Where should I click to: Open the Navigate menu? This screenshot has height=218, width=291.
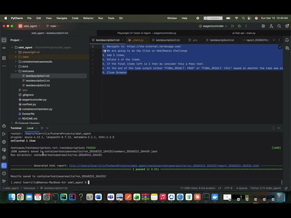click(x=62, y=18)
